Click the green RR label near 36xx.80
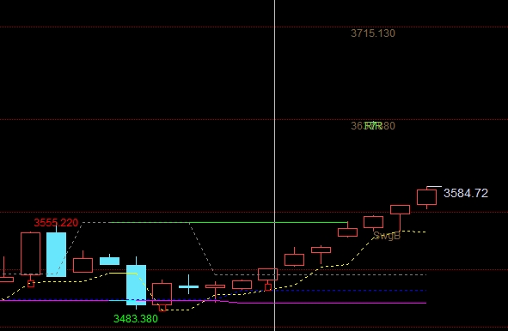This screenshot has height=331, width=508. (373, 126)
